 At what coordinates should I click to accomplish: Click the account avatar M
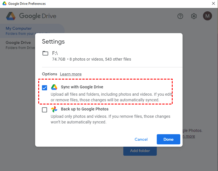(x=208, y=16)
